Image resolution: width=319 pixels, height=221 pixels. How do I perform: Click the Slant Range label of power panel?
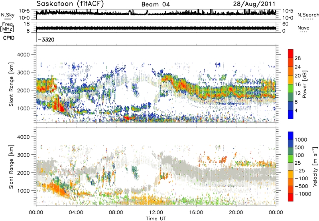pos(11,84)
